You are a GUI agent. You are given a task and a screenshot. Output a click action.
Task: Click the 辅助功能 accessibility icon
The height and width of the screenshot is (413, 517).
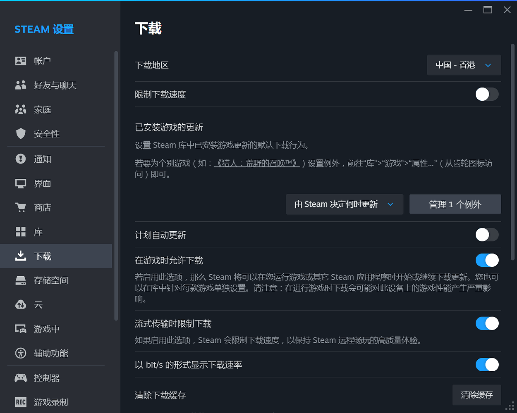coord(21,353)
